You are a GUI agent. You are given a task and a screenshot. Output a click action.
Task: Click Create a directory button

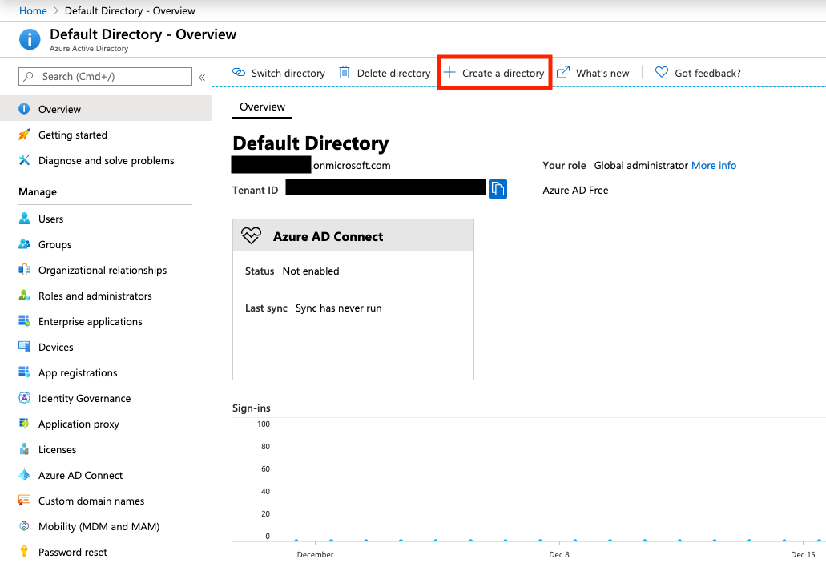tap(494, 73)
